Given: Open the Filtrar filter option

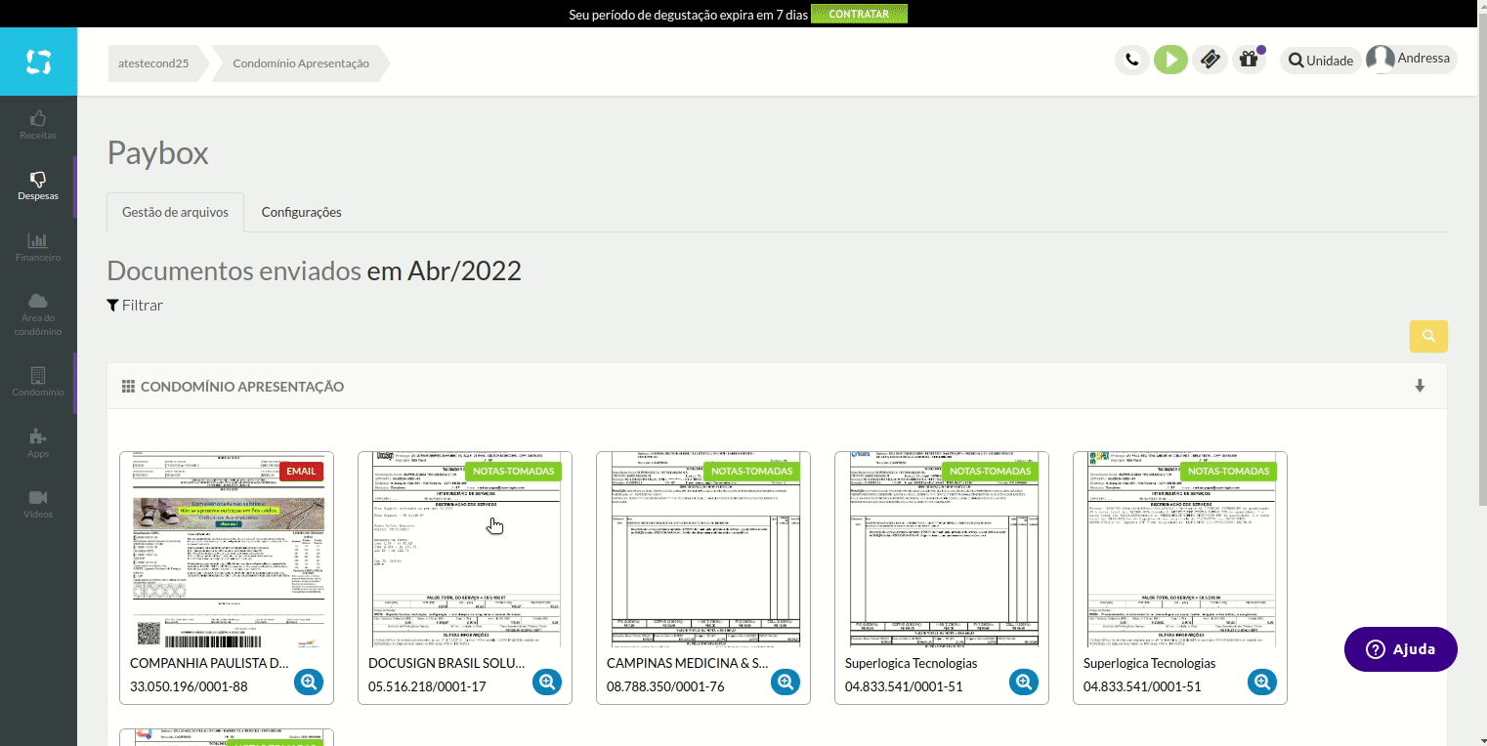Looking at the screenshot, I should 135,306.
